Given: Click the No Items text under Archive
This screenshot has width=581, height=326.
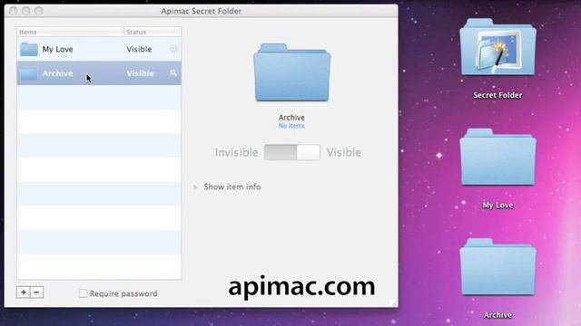Looking at the screenshot, I should (x=291, y=126).
